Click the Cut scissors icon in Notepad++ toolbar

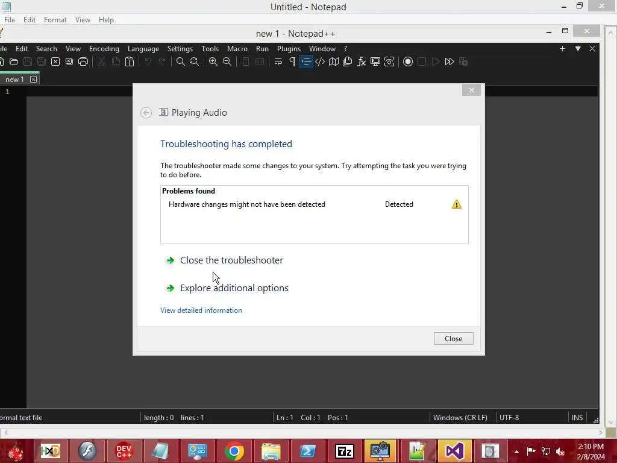click(x=102, y=61)
